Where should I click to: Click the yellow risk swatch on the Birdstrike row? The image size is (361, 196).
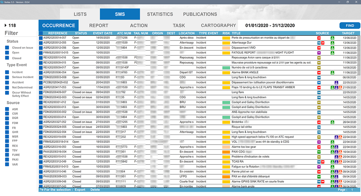226,122
